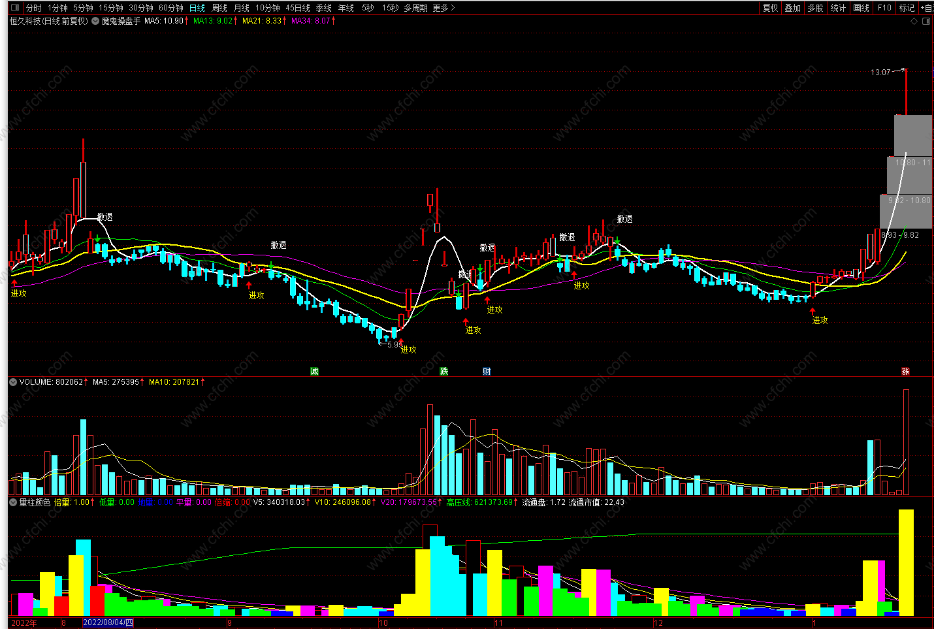Switch to the 周线 weekly period tab
Image resolution: width=934 pixels, height=629 pixels.
point(219,8)
